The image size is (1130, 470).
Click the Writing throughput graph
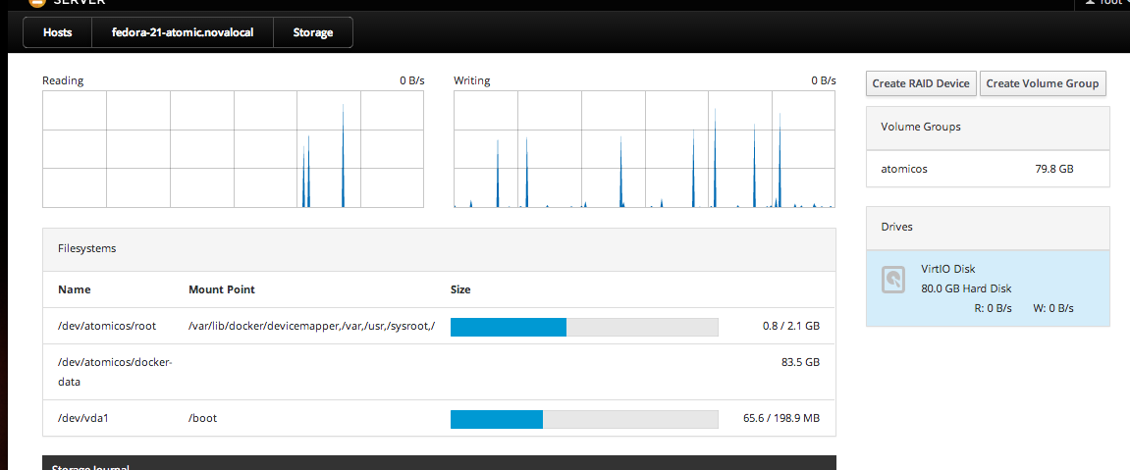click(644, 149)
